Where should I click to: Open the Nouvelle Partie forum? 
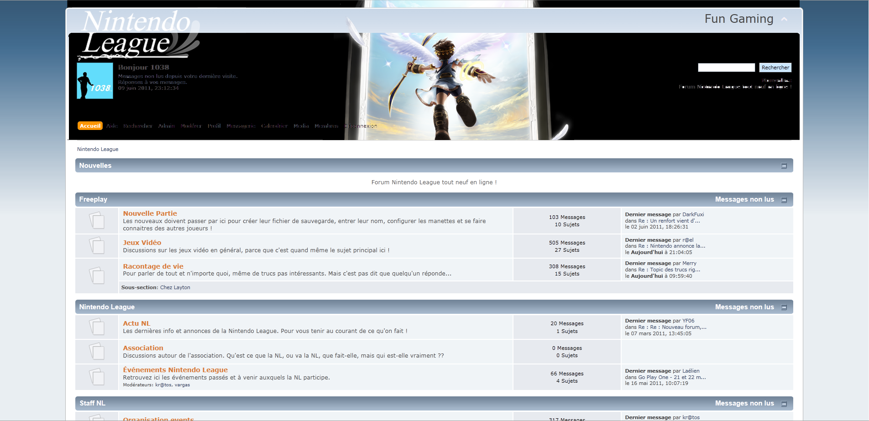click(150, 213)
